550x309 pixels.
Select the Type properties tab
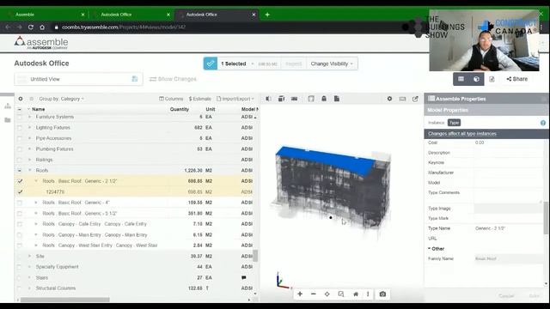454,123
